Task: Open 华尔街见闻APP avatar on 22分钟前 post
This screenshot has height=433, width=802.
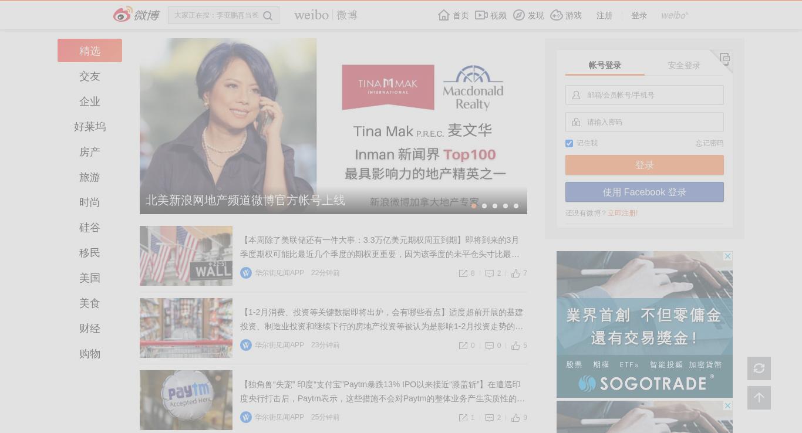Action: [x=246, y=273]
